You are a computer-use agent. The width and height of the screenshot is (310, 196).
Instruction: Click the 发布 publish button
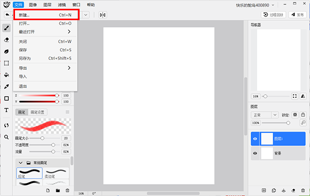click(298, 14)
